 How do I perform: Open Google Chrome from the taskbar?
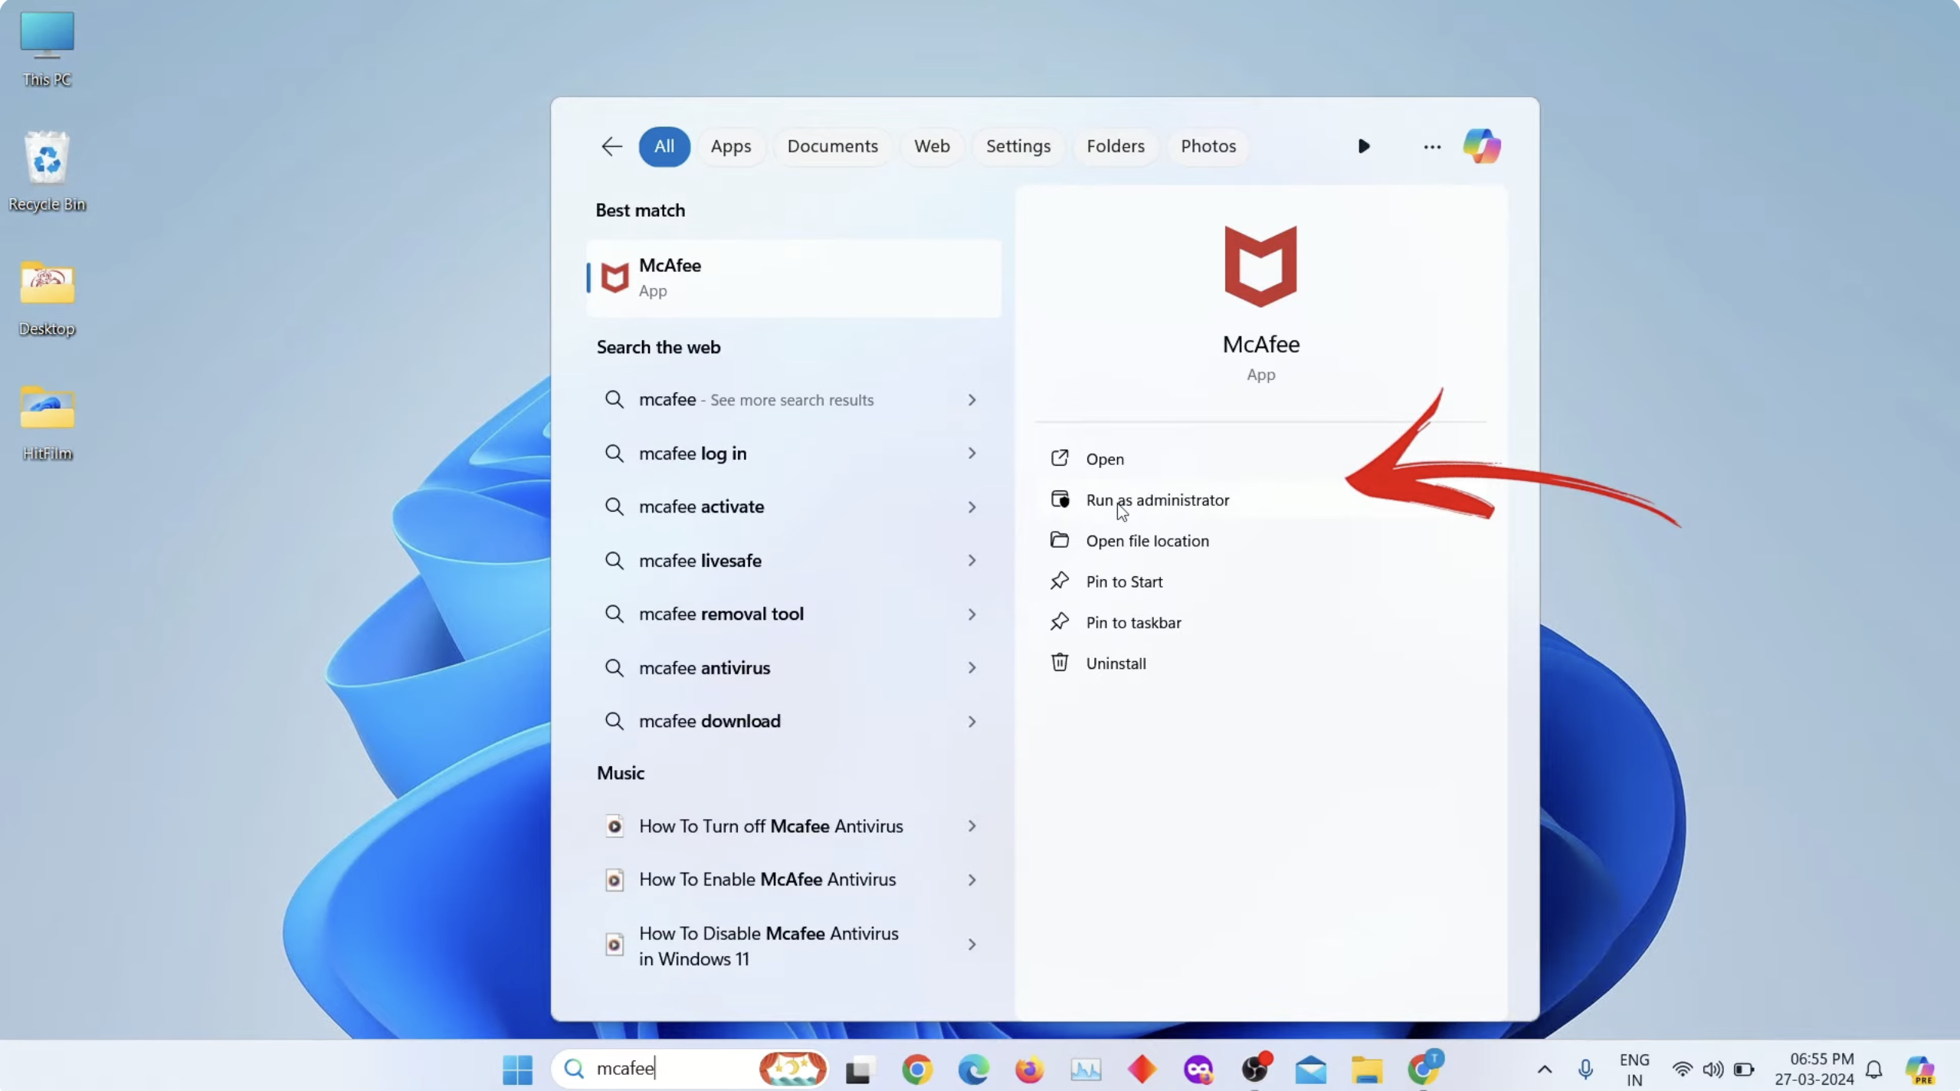coord(916,1069)
